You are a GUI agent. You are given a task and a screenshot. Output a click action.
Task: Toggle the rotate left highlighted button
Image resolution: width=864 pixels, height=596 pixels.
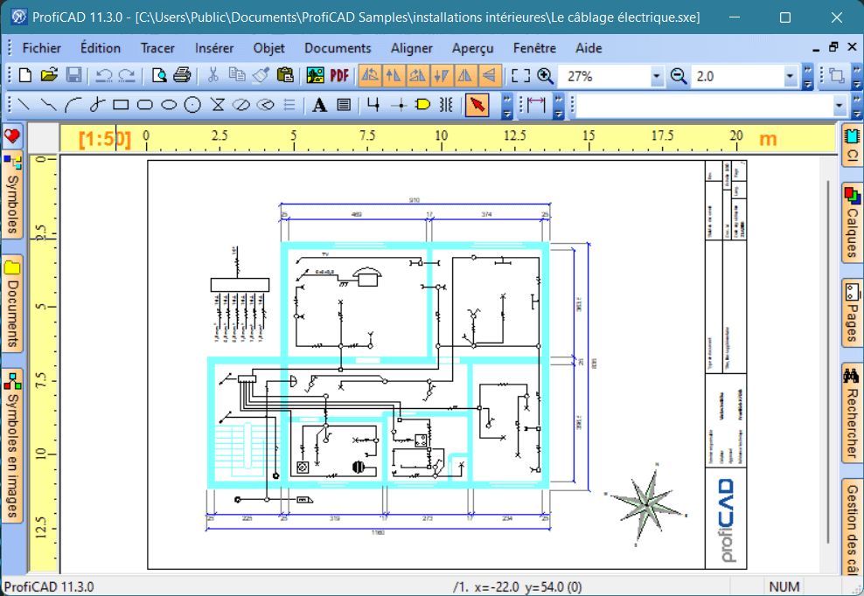pos(370,75)
